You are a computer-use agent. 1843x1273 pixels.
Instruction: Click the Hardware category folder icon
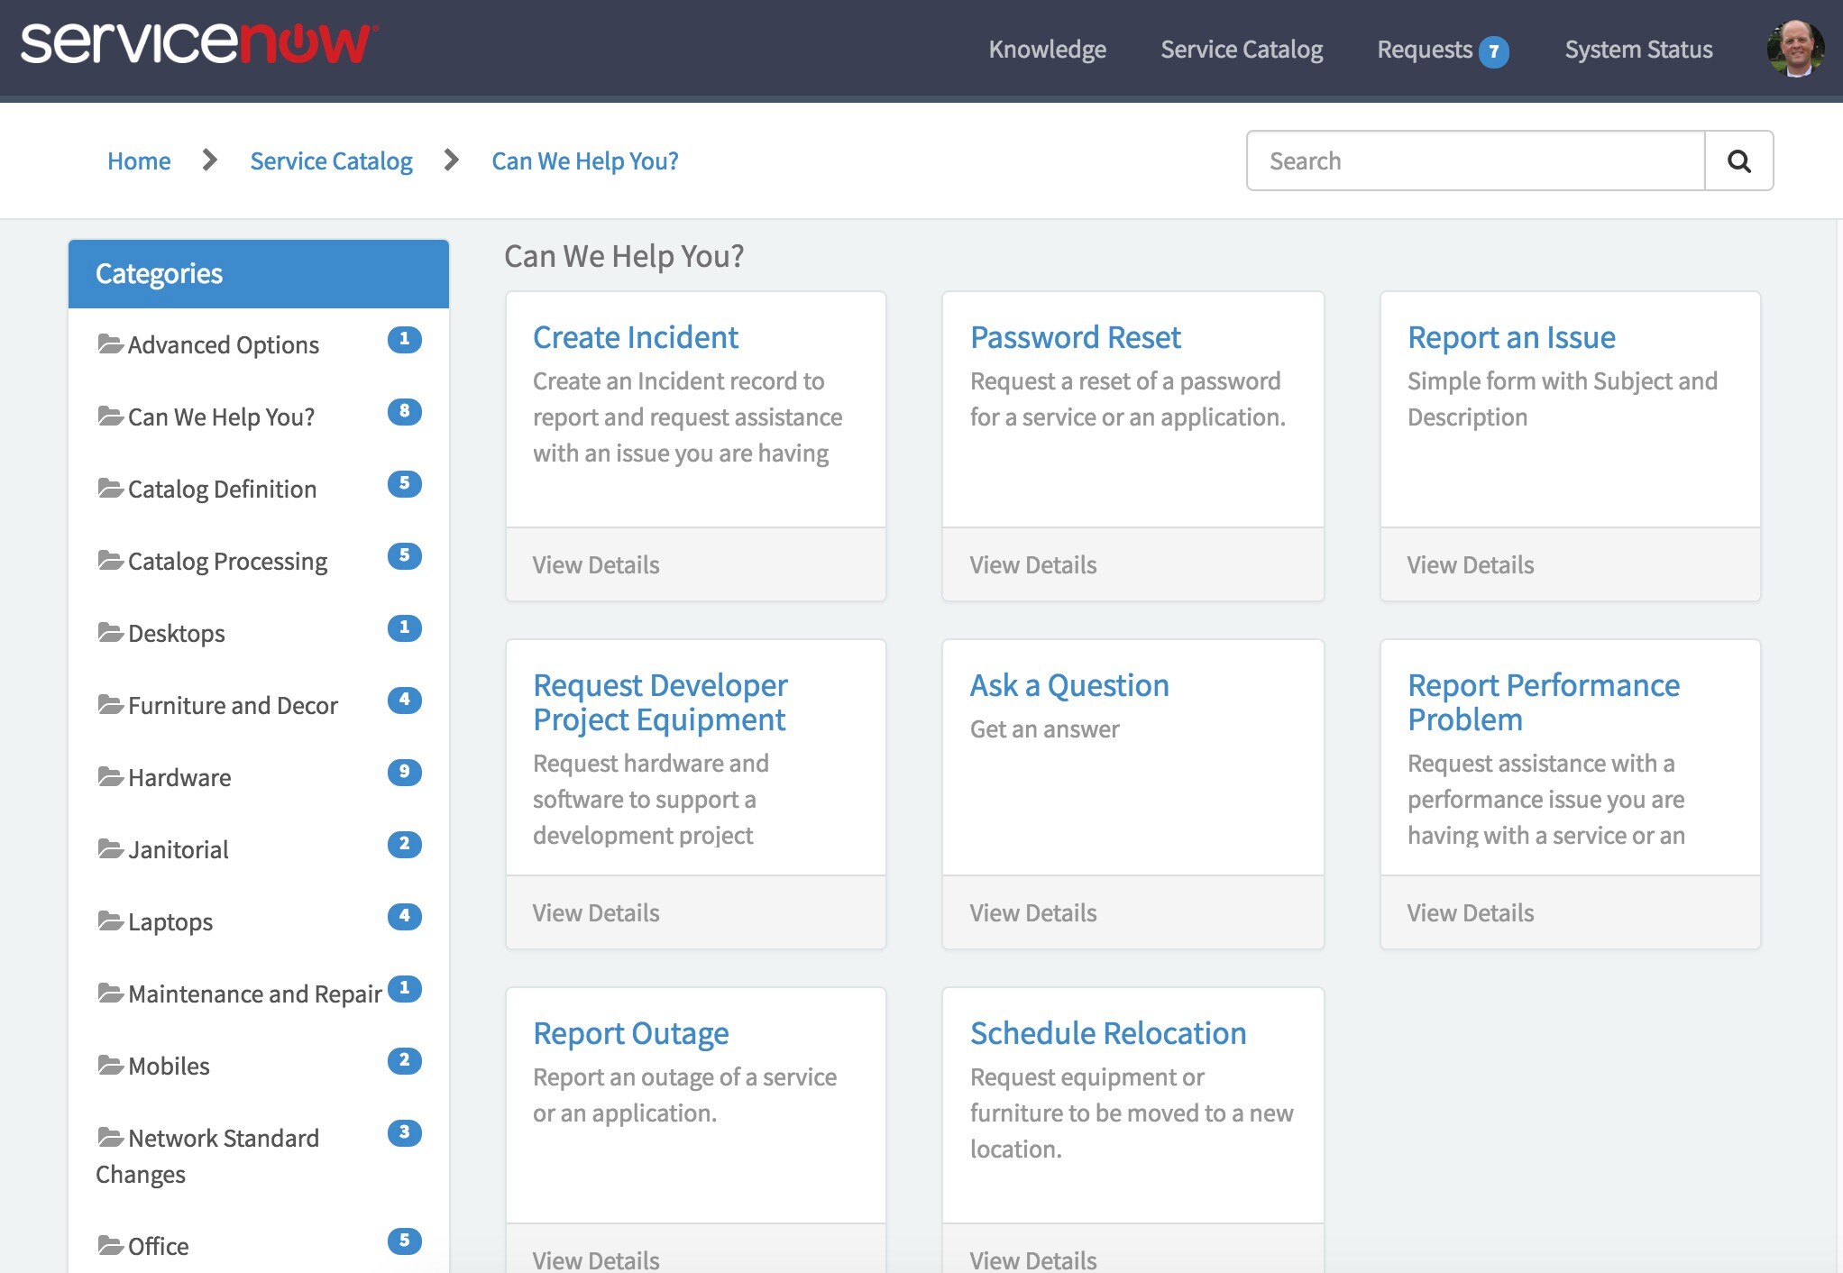click(110, 776)
